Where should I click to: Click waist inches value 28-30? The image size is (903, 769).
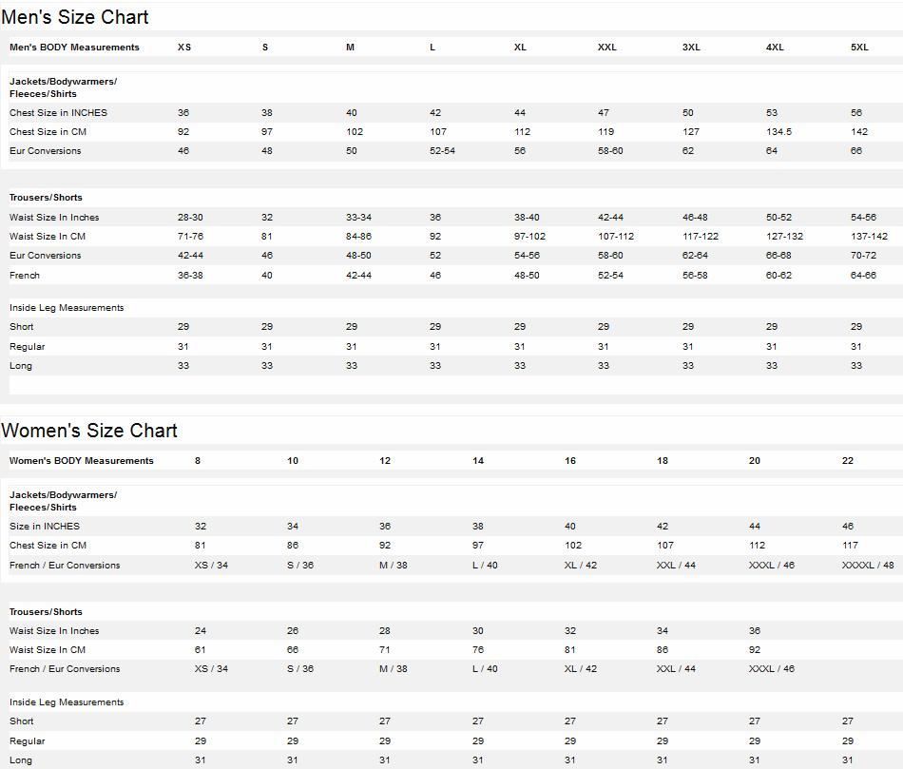tap(190, 218)
